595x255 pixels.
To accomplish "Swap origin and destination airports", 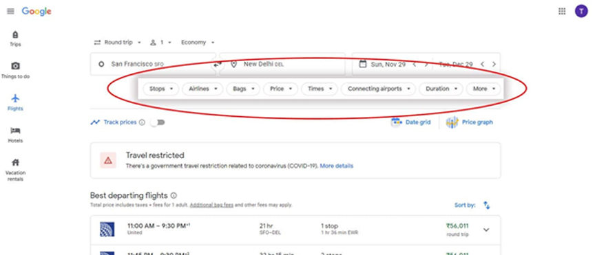I will (x=217, y=64).
